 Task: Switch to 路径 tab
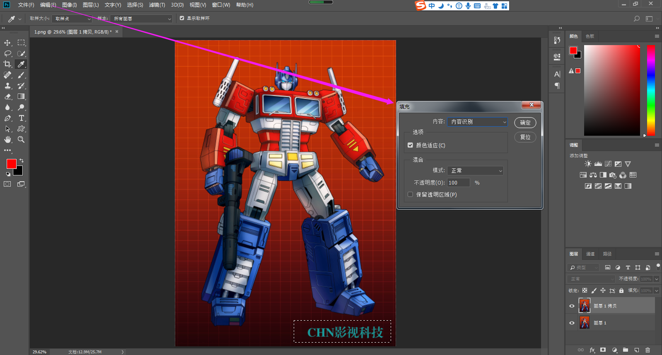[x=607, y=254]
